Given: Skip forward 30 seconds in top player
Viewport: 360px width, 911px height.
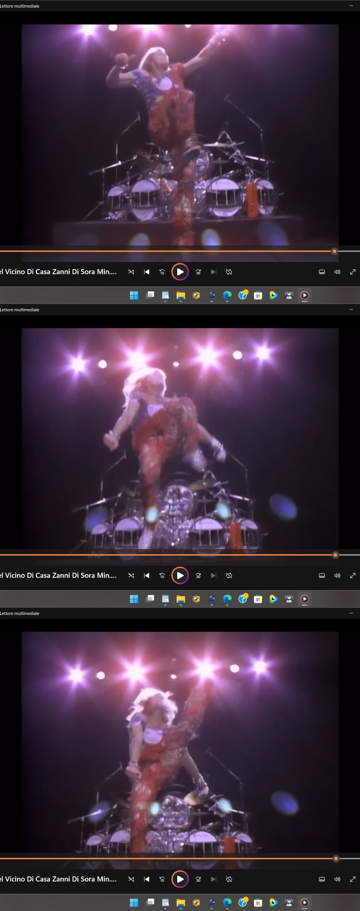Looking at the screenshot, I should [198, 272].
